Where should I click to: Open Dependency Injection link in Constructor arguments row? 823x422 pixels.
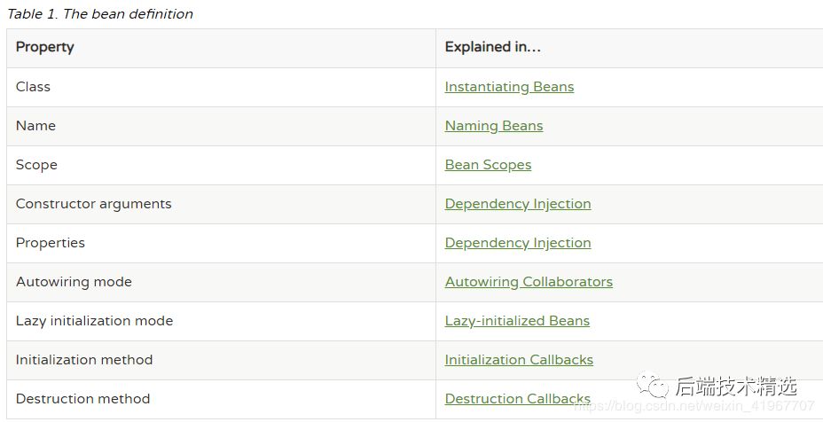coord(518,204)
